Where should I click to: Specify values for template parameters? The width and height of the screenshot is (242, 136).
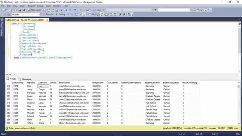click(x=129, y=14)
